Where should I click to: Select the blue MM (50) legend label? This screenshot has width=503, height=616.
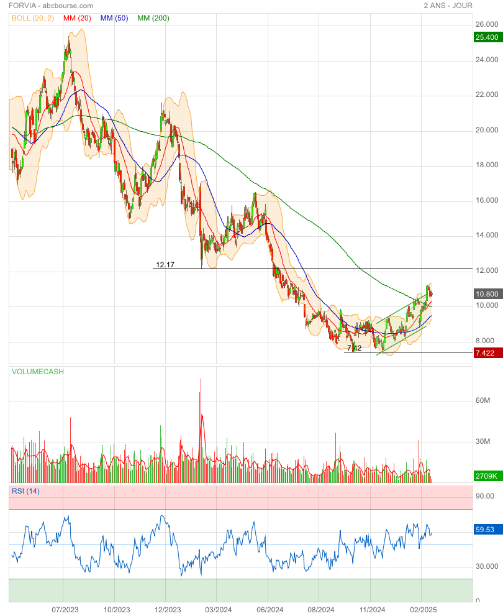coord(114,18)
